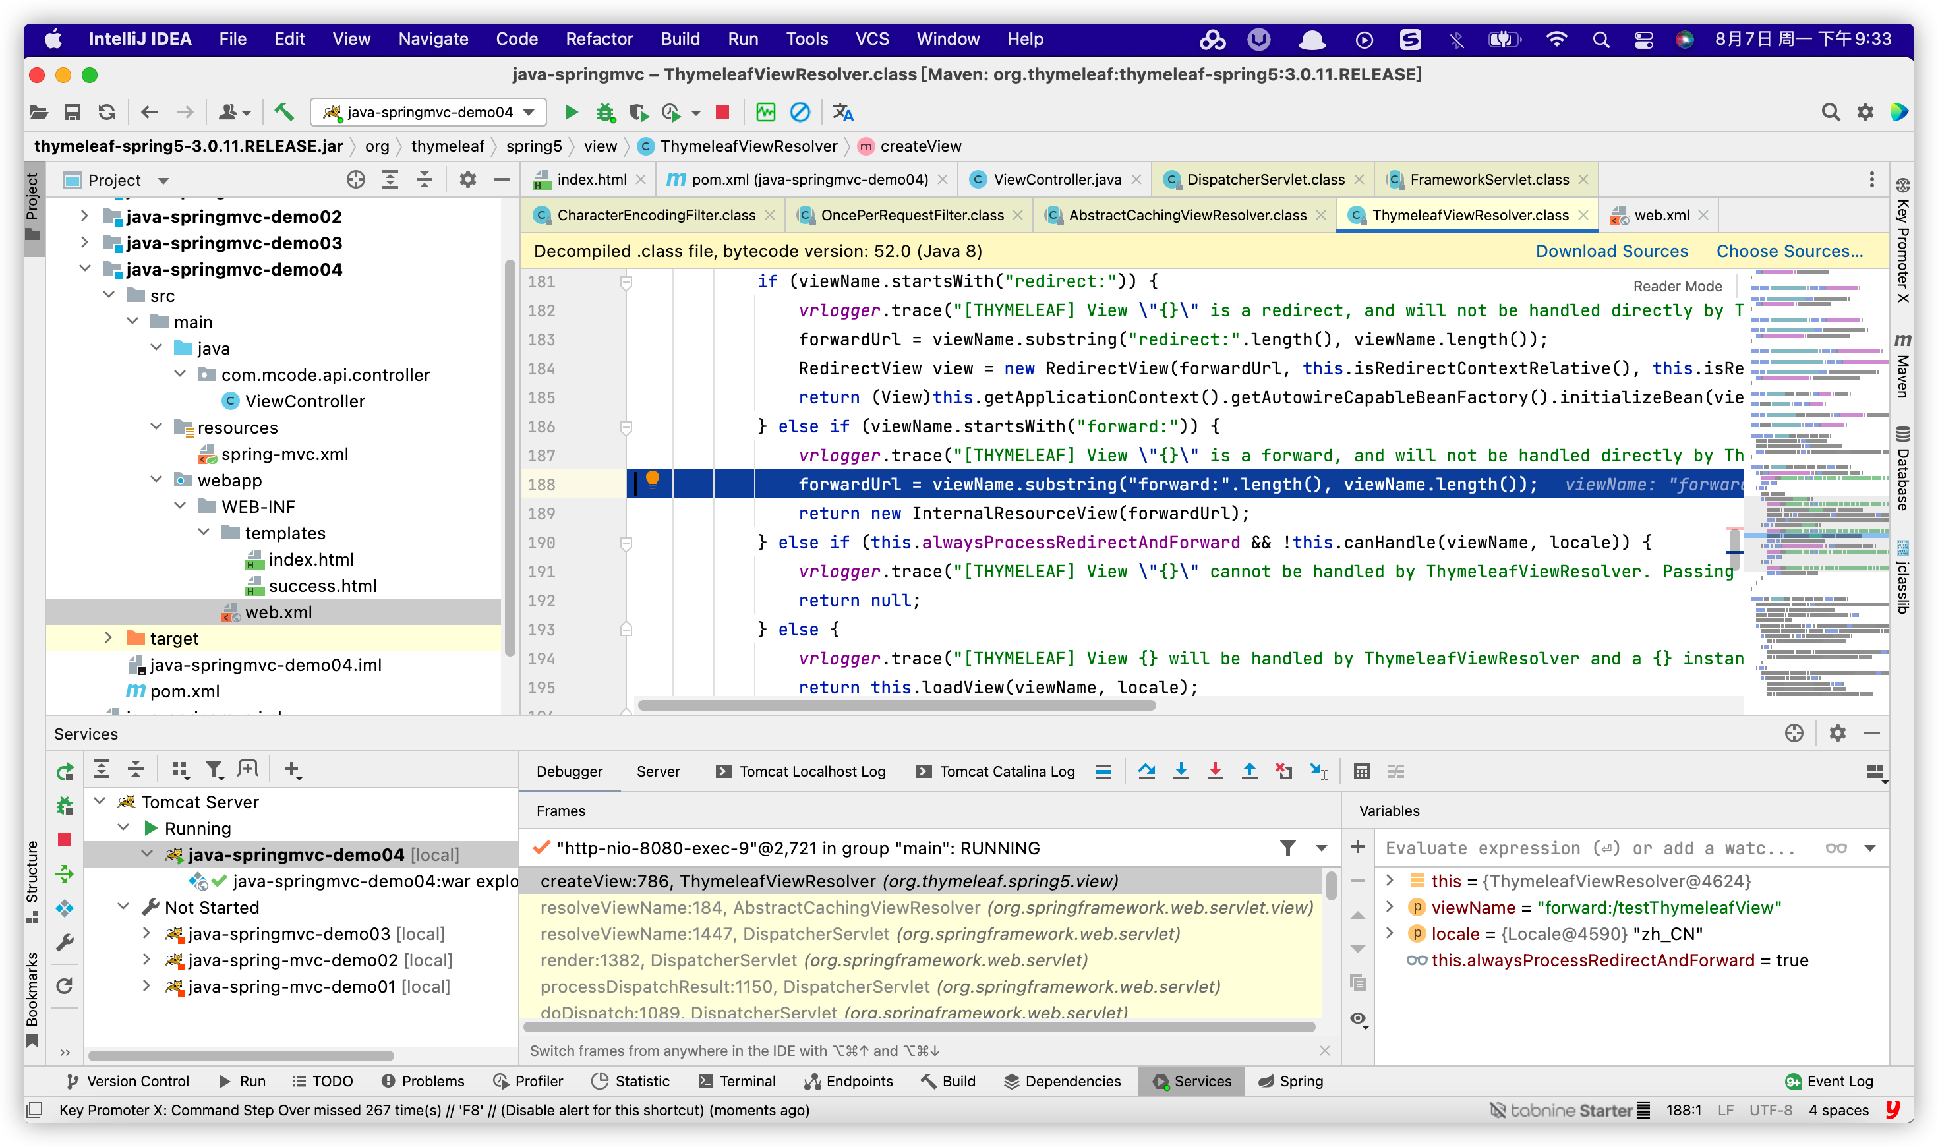The width and height of the screenshot is (1938, 1147).
Task: Open the run configuration dropdown
Action: coord(429,112)
